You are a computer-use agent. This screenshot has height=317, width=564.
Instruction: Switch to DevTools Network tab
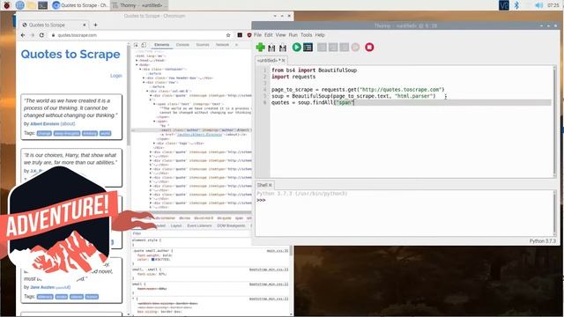point(222,45)
